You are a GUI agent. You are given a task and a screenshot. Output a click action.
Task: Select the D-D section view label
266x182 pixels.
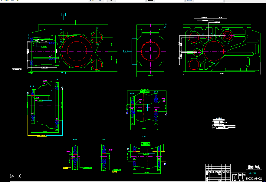click(104, 139)
